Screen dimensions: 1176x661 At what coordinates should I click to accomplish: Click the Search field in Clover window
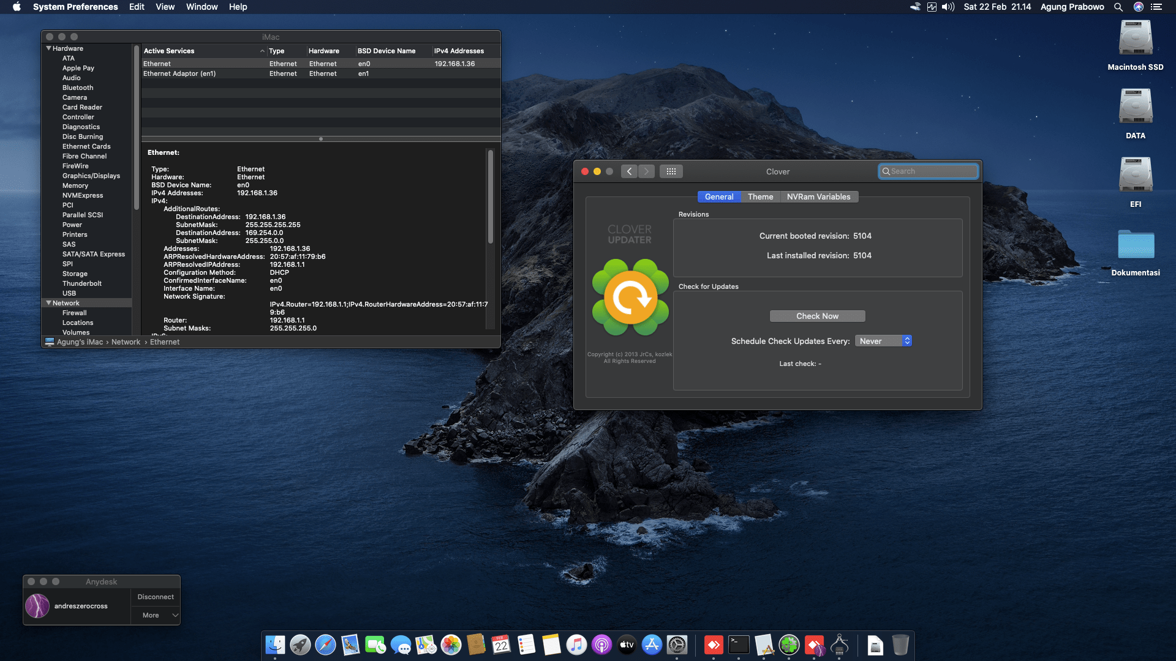point(929,171)
